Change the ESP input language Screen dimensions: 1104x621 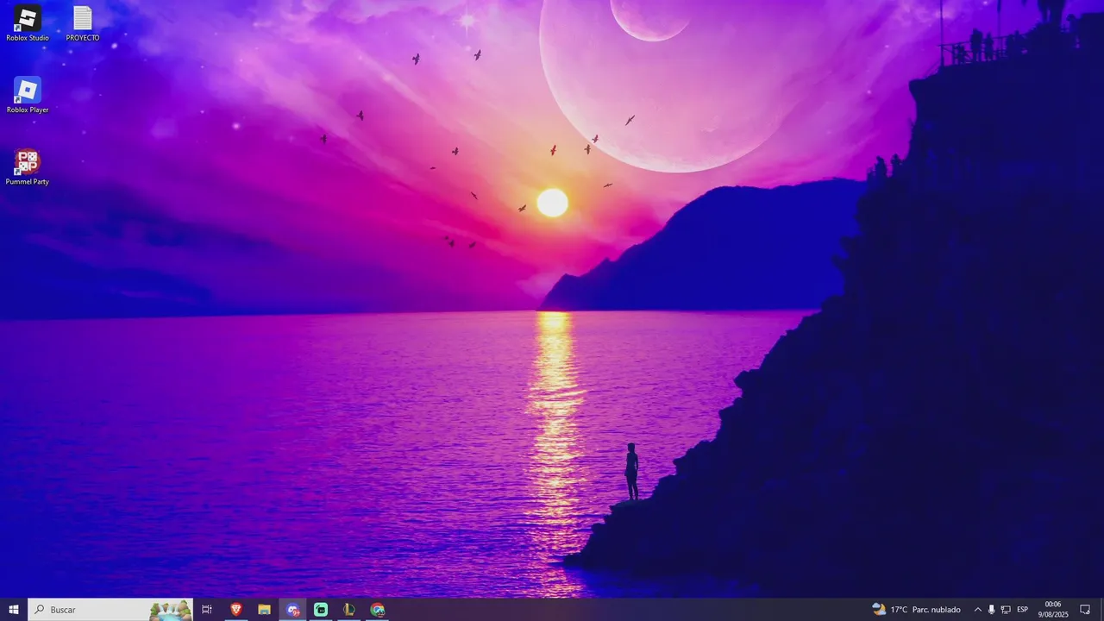pyautogui.click(x=1022, y=610)
